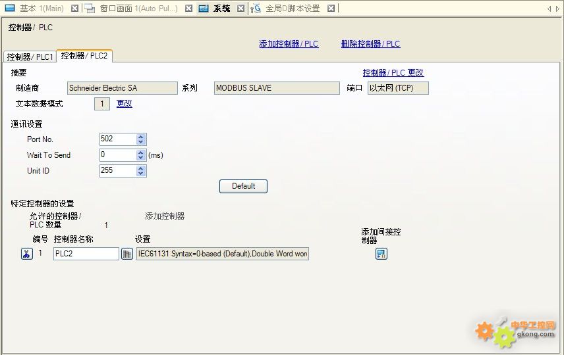Click the 窗口画面 window tab icon

(90, 9)
